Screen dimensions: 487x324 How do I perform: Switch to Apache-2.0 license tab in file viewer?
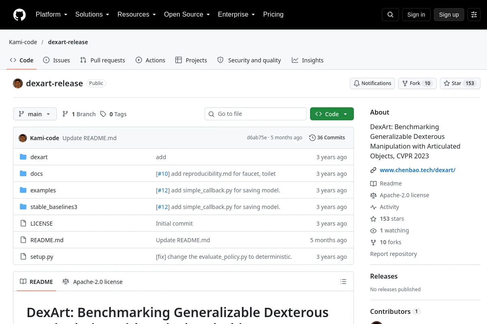point(93,282)
